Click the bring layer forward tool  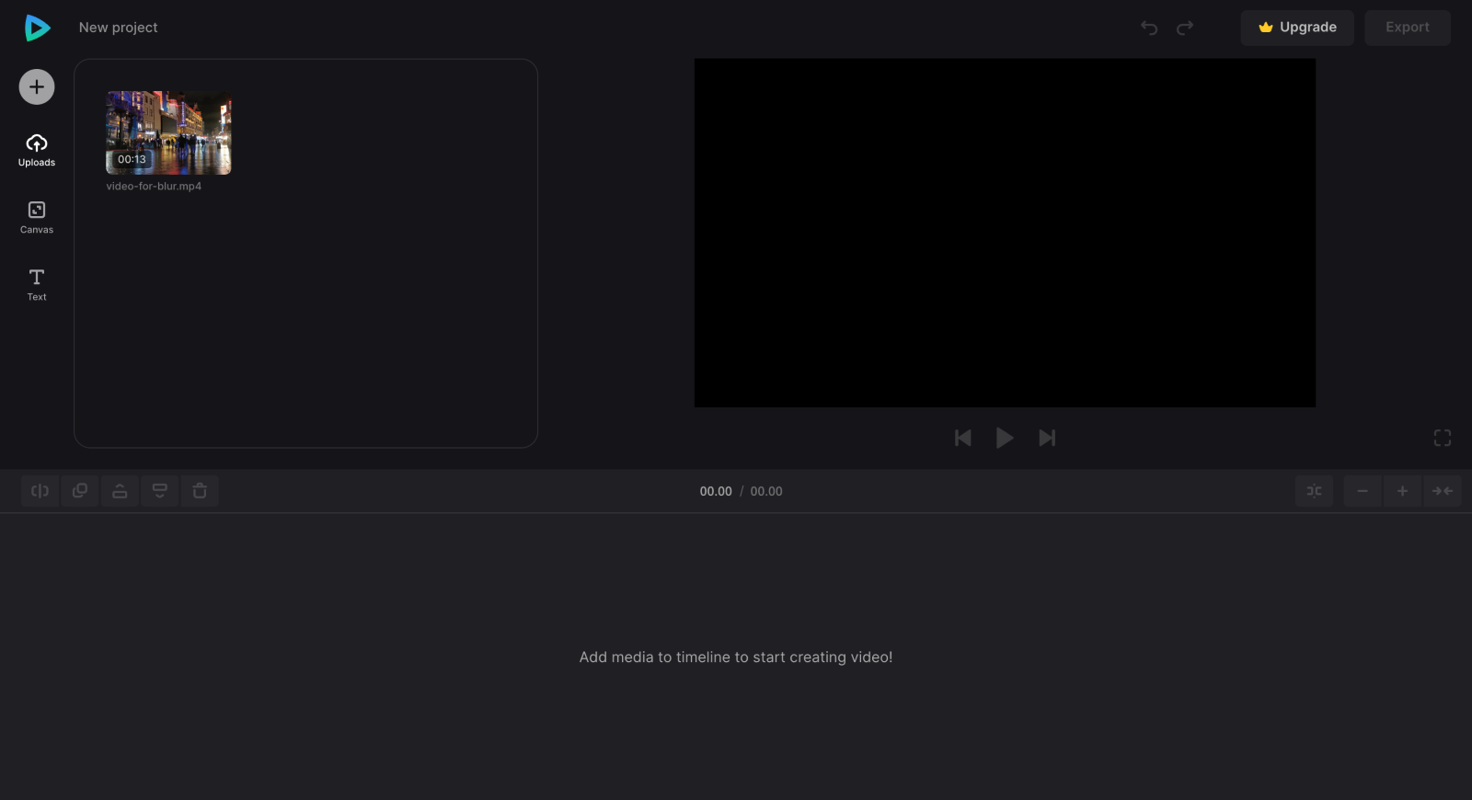120,491
